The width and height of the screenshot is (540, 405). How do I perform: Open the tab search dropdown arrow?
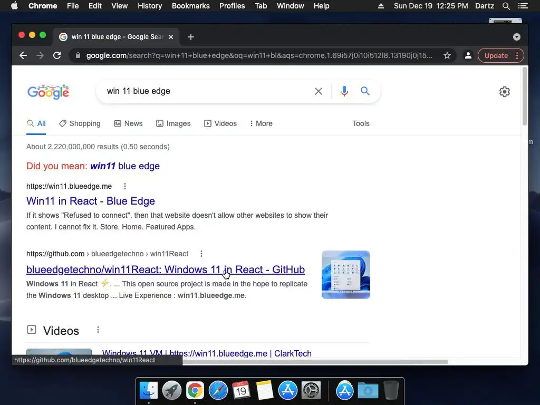(x=517, y=37)
